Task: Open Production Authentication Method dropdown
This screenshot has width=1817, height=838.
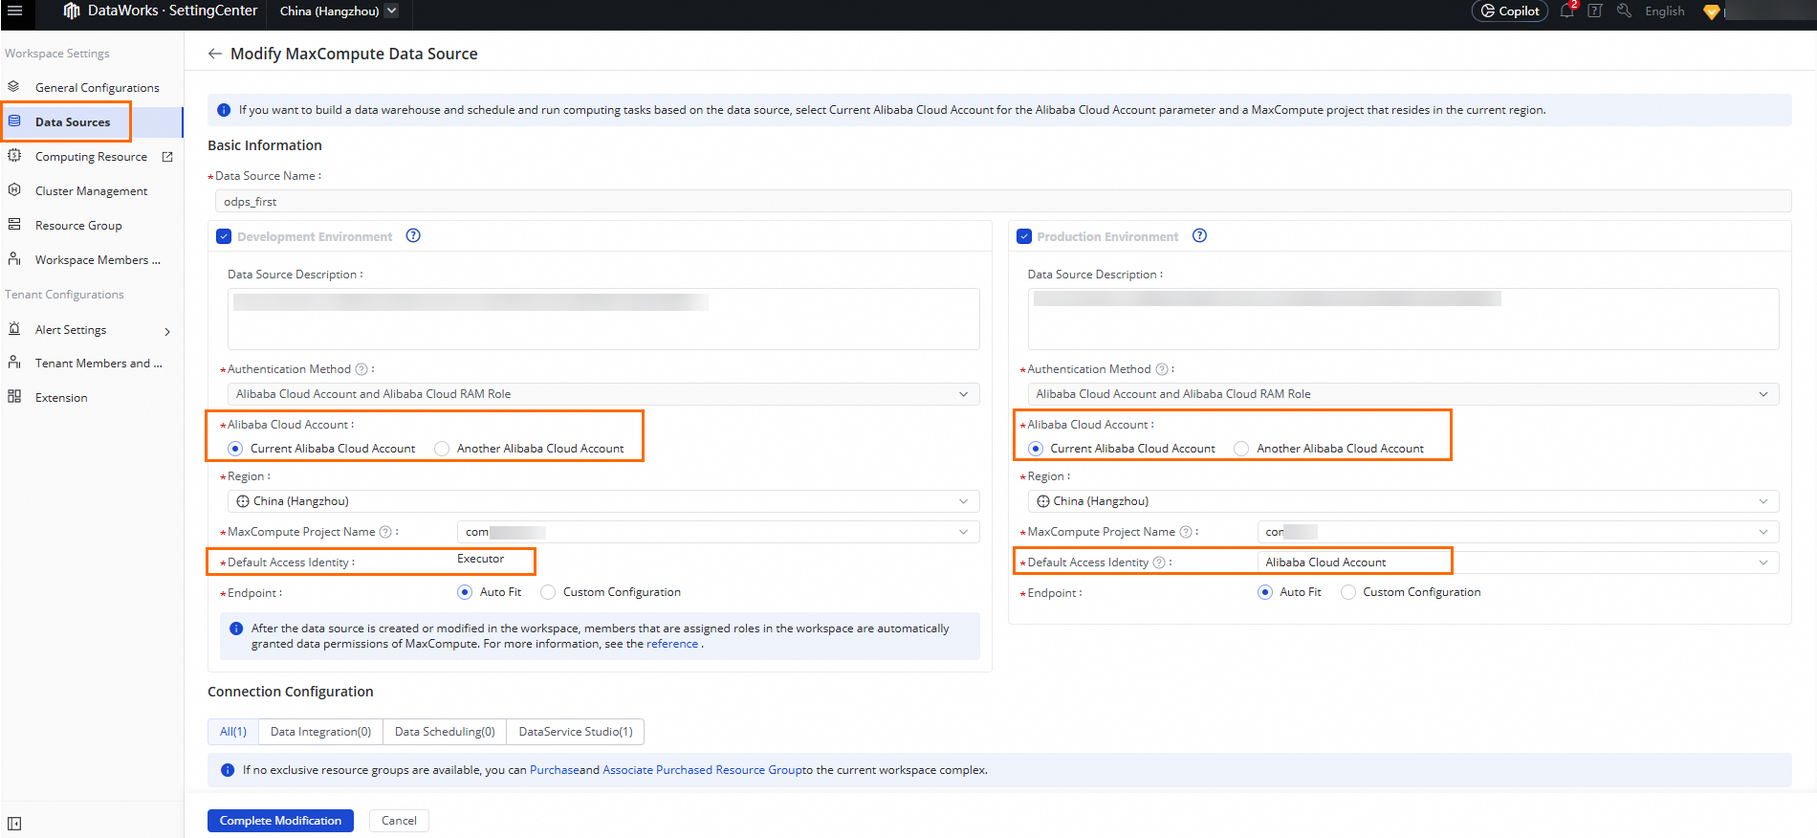Action: tap(1403, 394)
